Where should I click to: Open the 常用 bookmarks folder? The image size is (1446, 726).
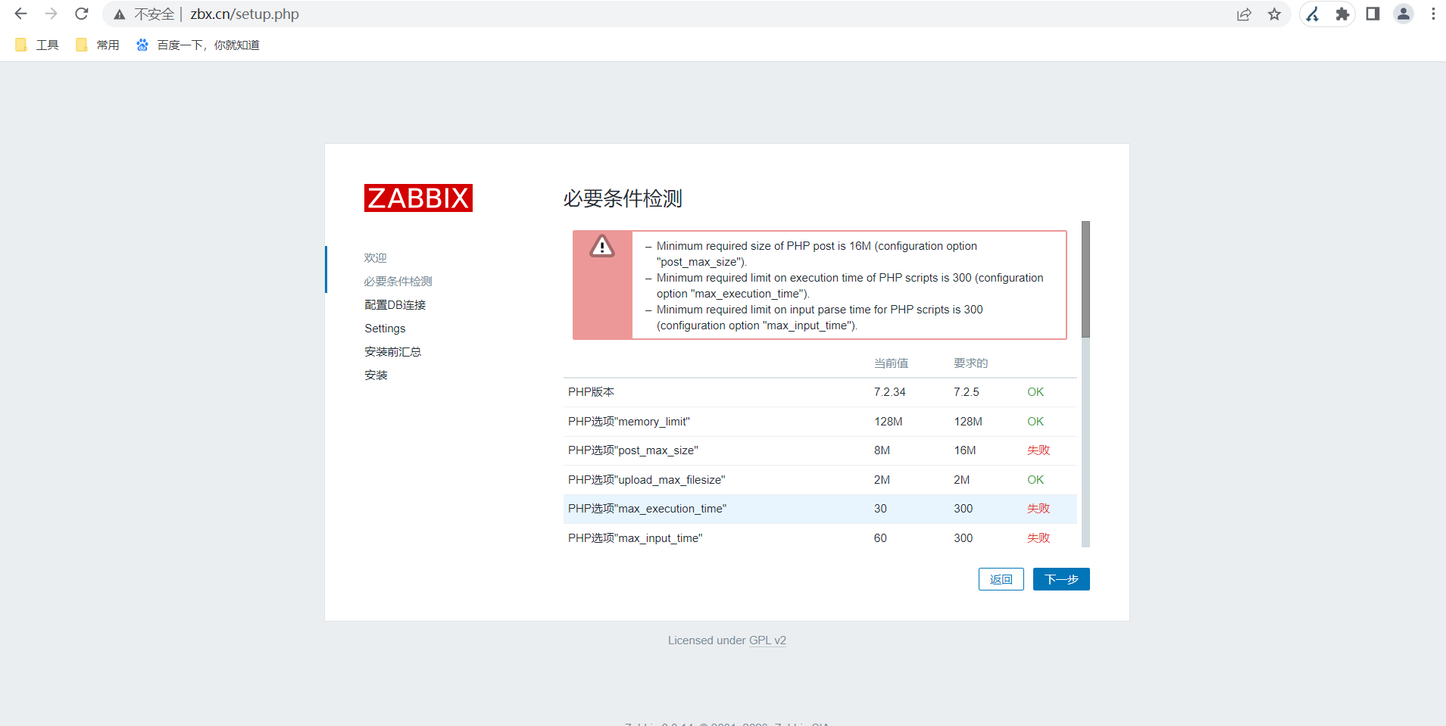tap(98, 45)
